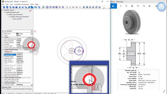
Task: Click the Diameter_Minor property row
Action: pyautogui.click(x=17, y=58)
